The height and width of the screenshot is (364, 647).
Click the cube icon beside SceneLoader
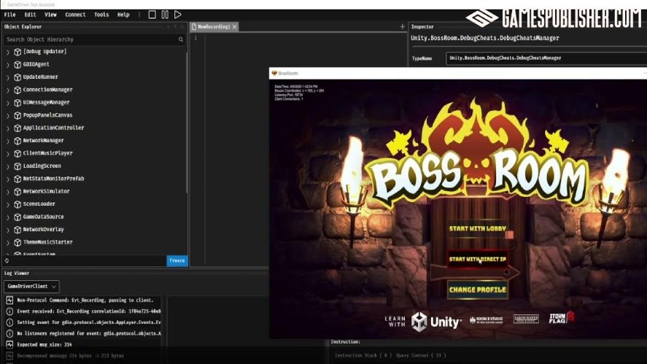(18, 204)
